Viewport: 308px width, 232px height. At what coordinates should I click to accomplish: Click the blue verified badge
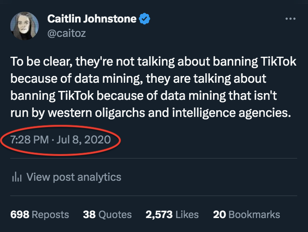[x=144, y=19]
